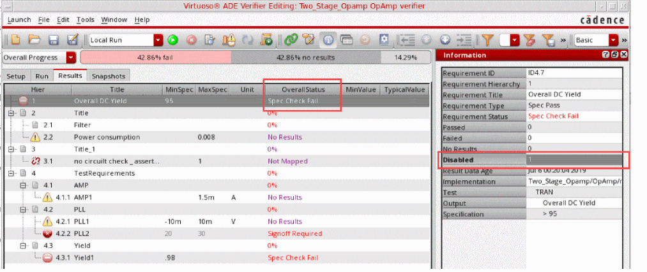The height and width of the screenshot is (272, 647).
Task: Toggle the blue Information panel icon
Action: pyautogui.click(x=328, y=40)
